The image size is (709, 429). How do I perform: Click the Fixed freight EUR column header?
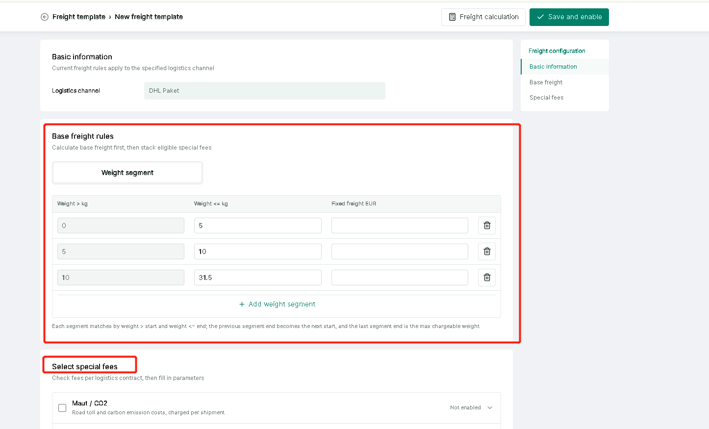click(x=354, y=204)
